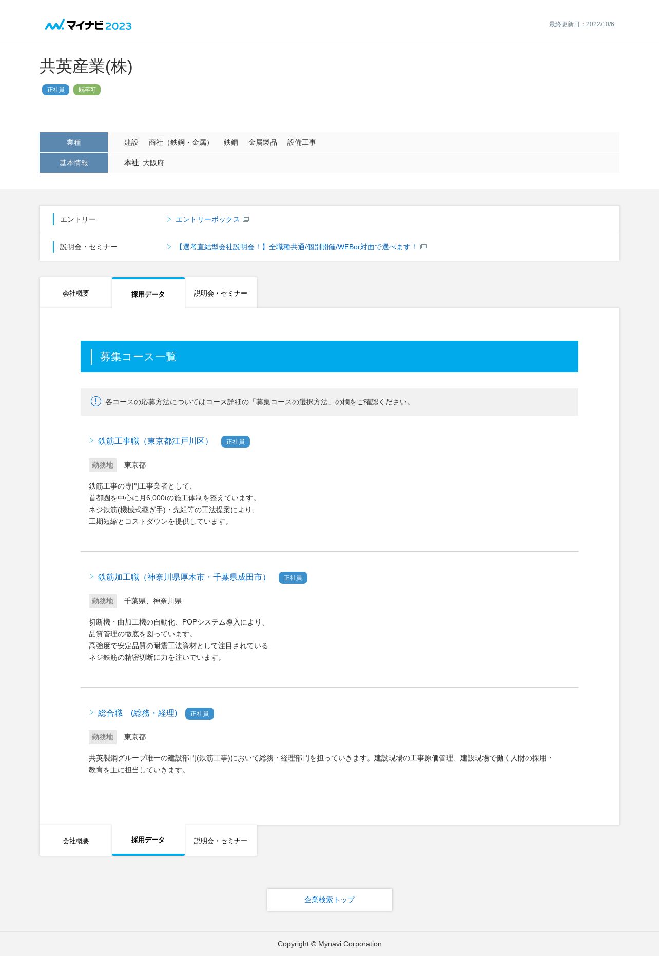Click the info icon in the notice bar
The image size is (659, 956).
tap(96, 401)
